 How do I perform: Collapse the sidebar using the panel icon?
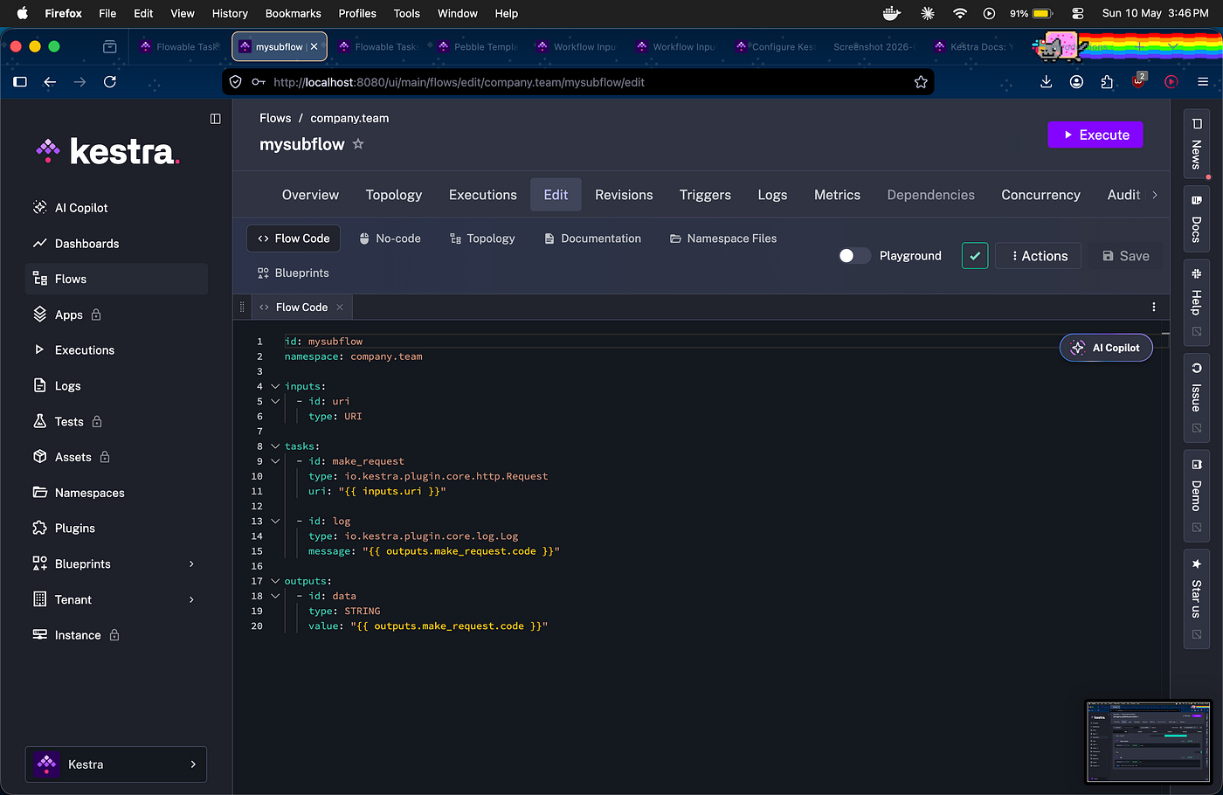coord(216,119)
